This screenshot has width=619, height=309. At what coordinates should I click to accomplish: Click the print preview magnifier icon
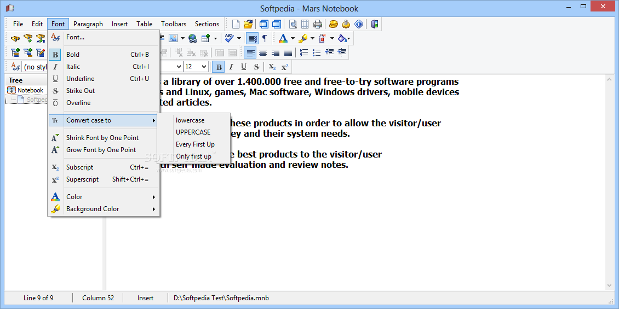293,24
